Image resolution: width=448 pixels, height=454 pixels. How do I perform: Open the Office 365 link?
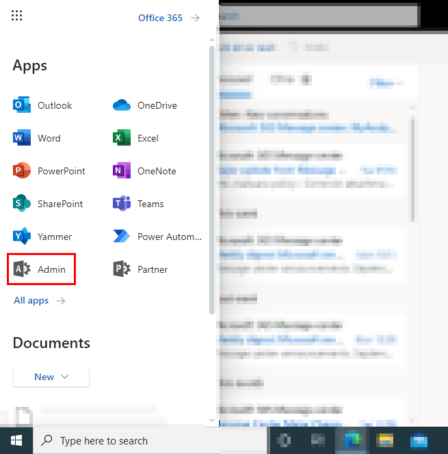pos(169,18)
